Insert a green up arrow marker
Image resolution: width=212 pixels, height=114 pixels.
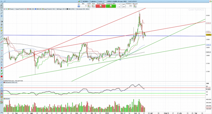pyautogui.click(x=2, y=71)
